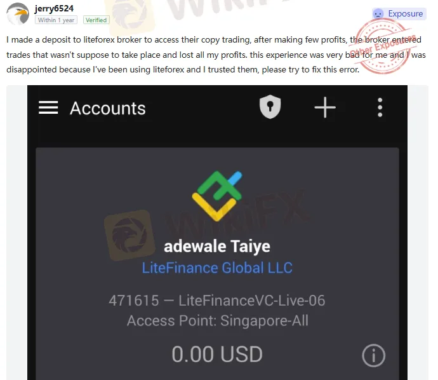Open the jerry6524 username link
Screen dimensions: 438x380
pyautogui.click(x=54, y=8)
